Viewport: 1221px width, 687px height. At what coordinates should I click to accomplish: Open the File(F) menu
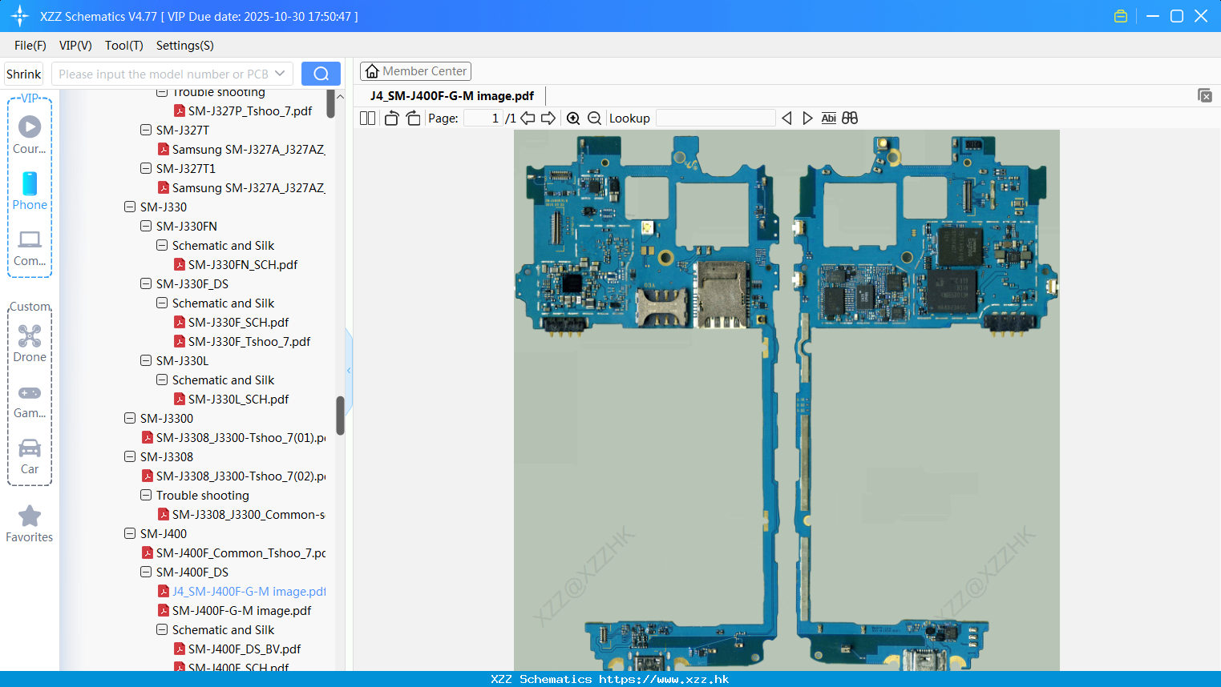(x=30, y=46)
